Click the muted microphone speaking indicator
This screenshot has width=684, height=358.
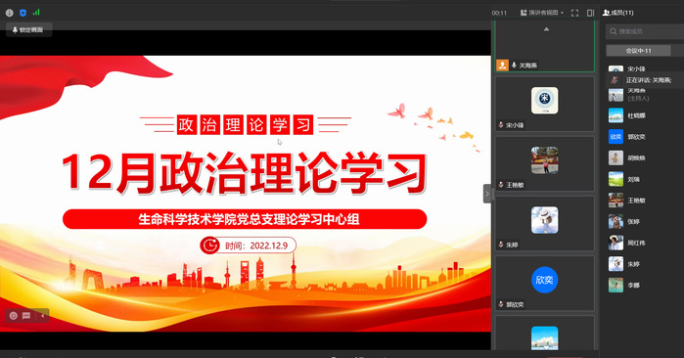tap(615, 80)
